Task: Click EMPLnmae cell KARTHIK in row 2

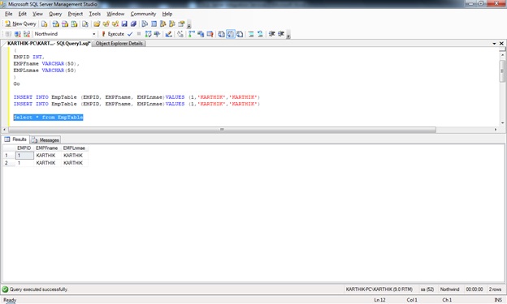Action: (x=75, y=163)
